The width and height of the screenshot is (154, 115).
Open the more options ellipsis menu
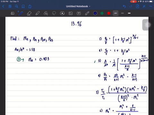click(x=151, y=6)
